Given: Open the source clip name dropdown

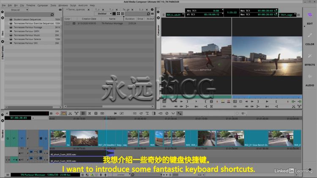Looking at the screenshot, I should pos(175,15).
